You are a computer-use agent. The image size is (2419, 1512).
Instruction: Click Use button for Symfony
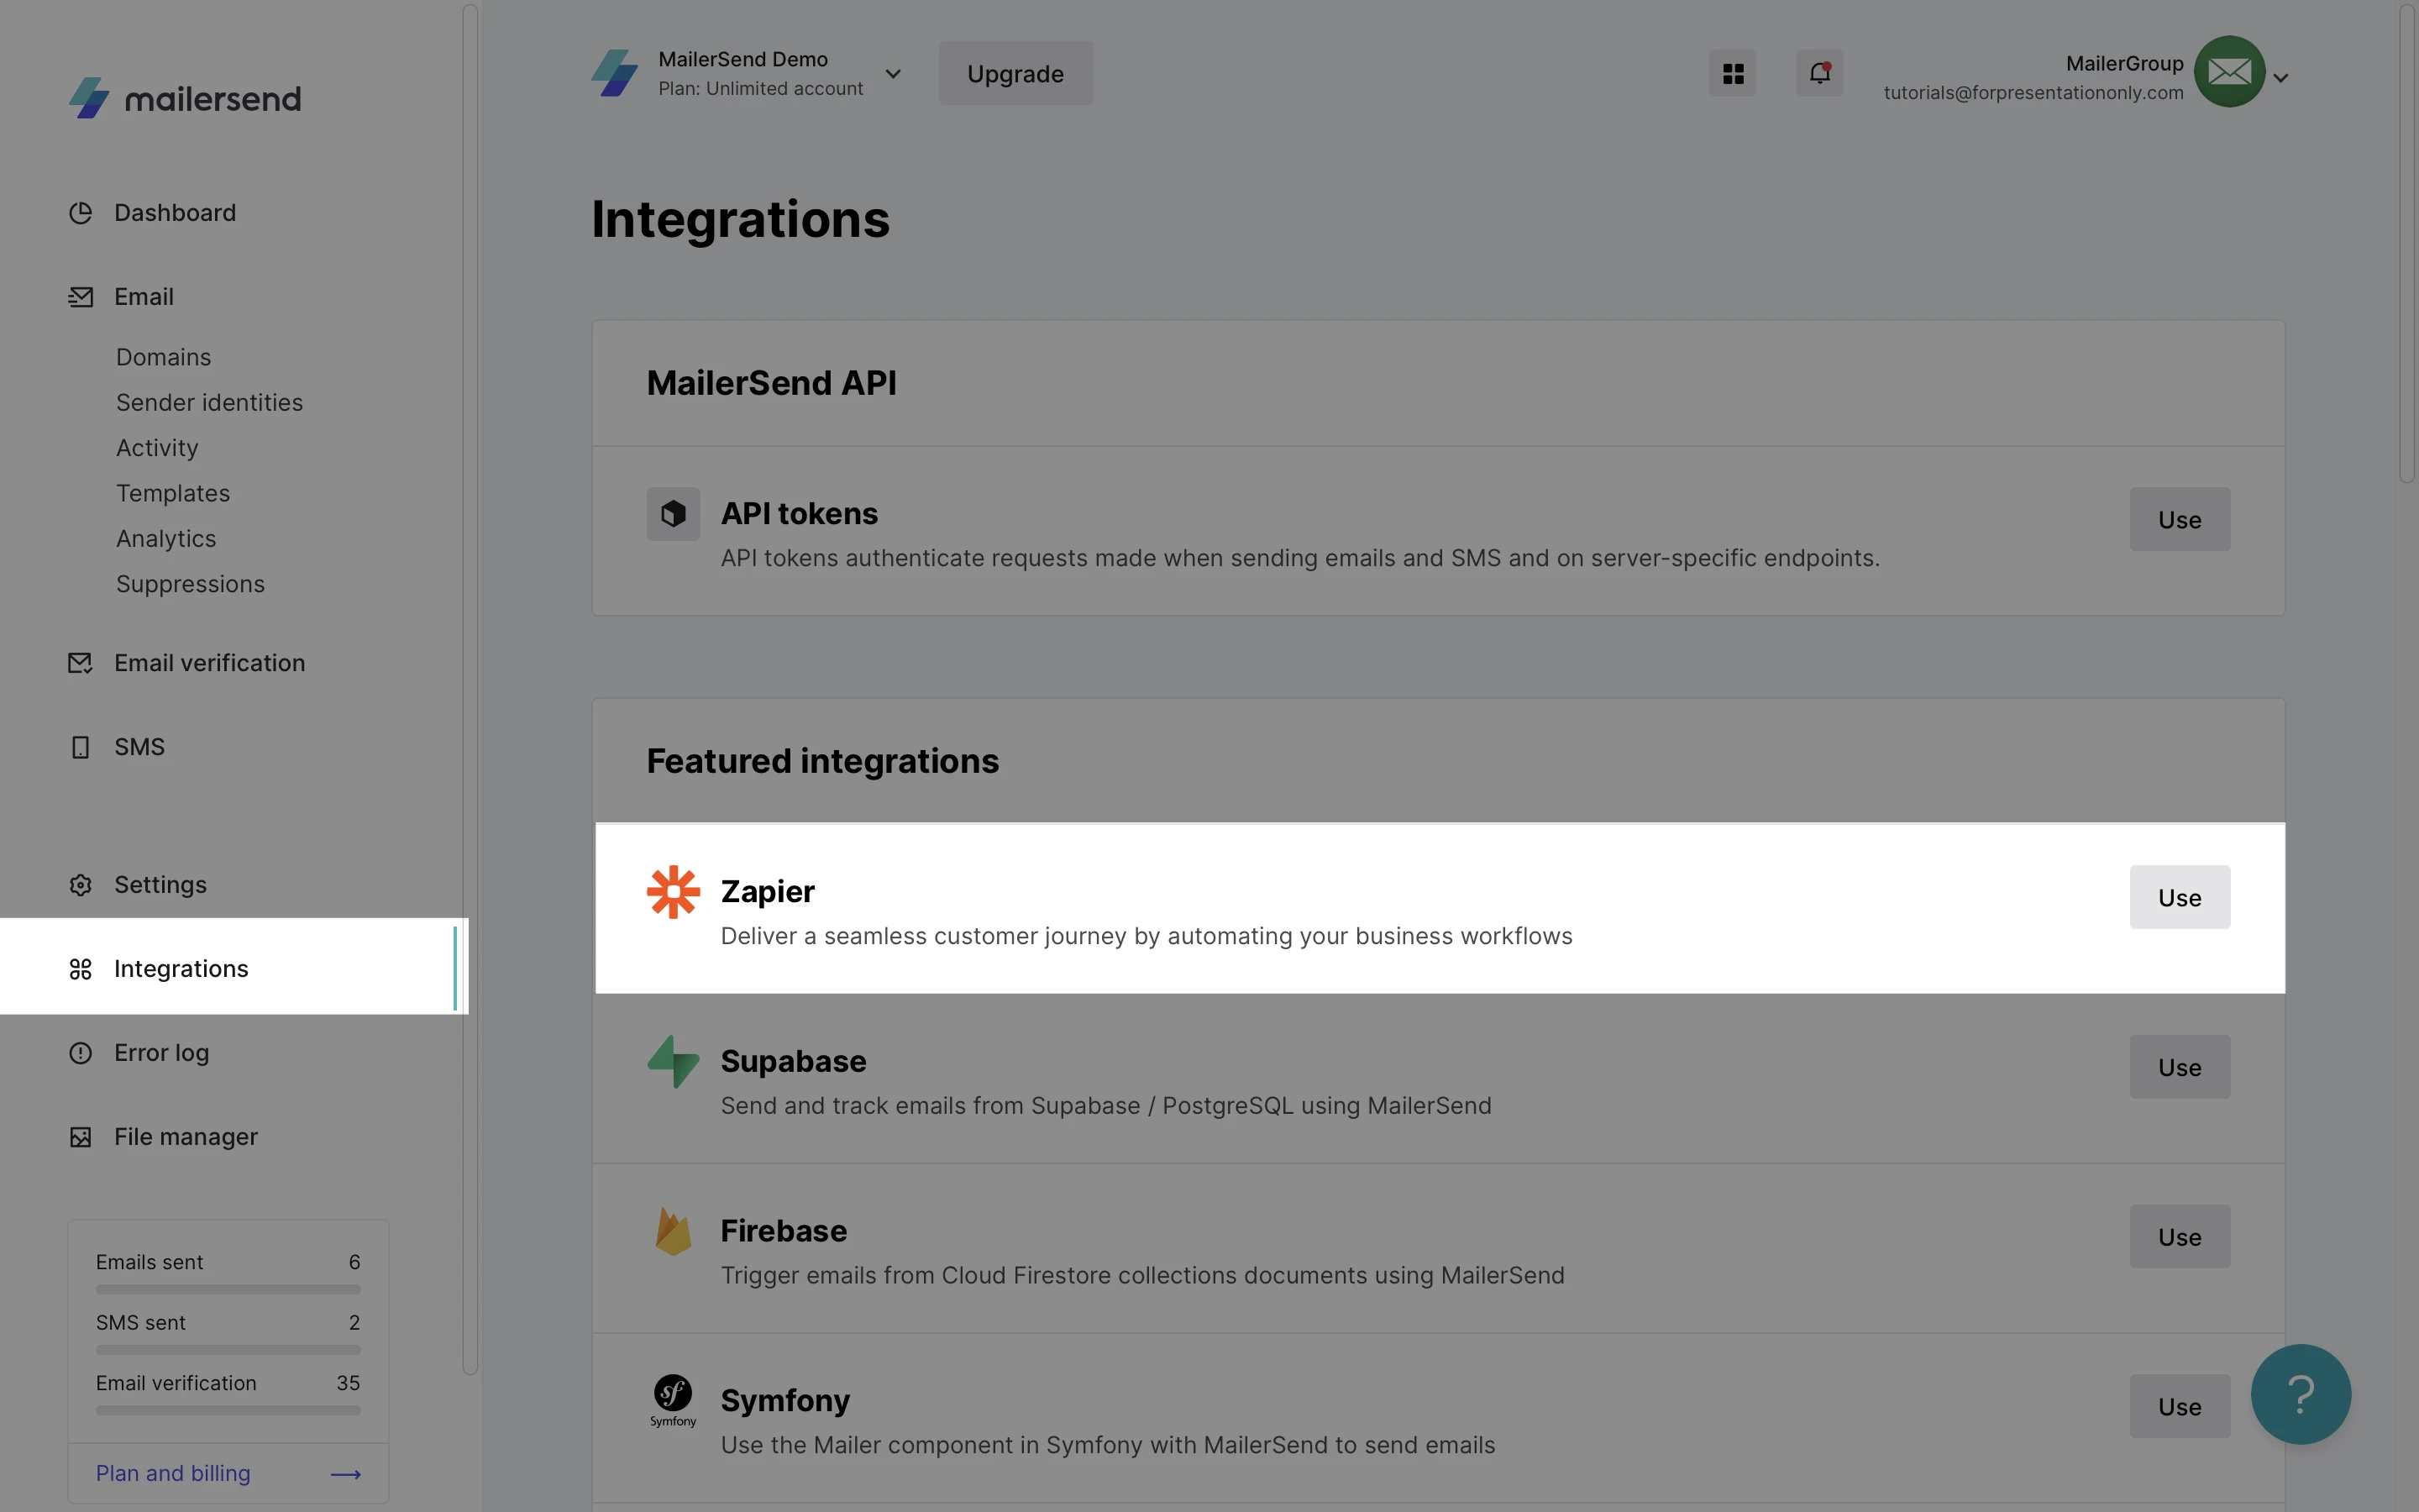point(2179,1406)
